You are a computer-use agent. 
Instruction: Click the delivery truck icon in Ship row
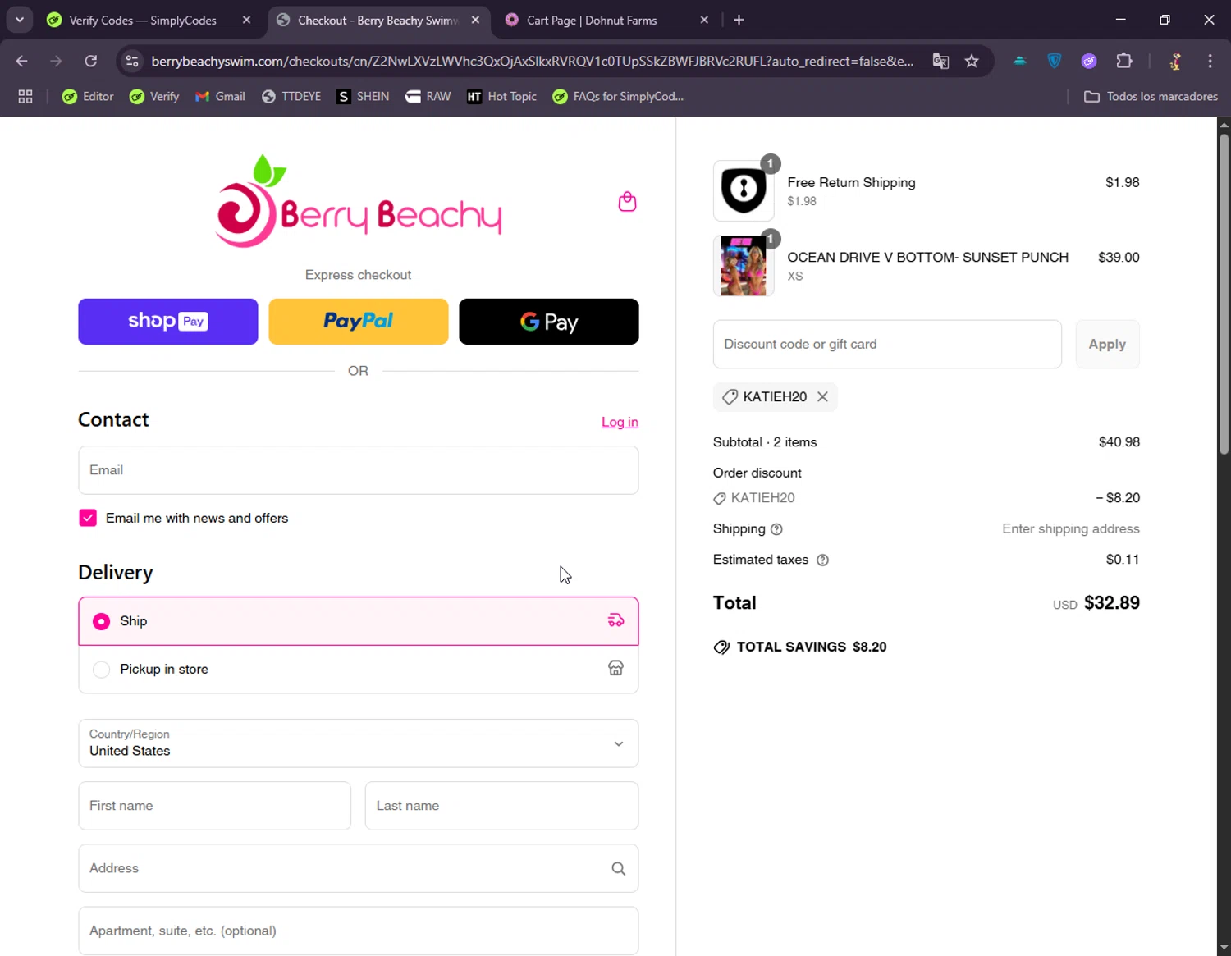click(615, 620)
